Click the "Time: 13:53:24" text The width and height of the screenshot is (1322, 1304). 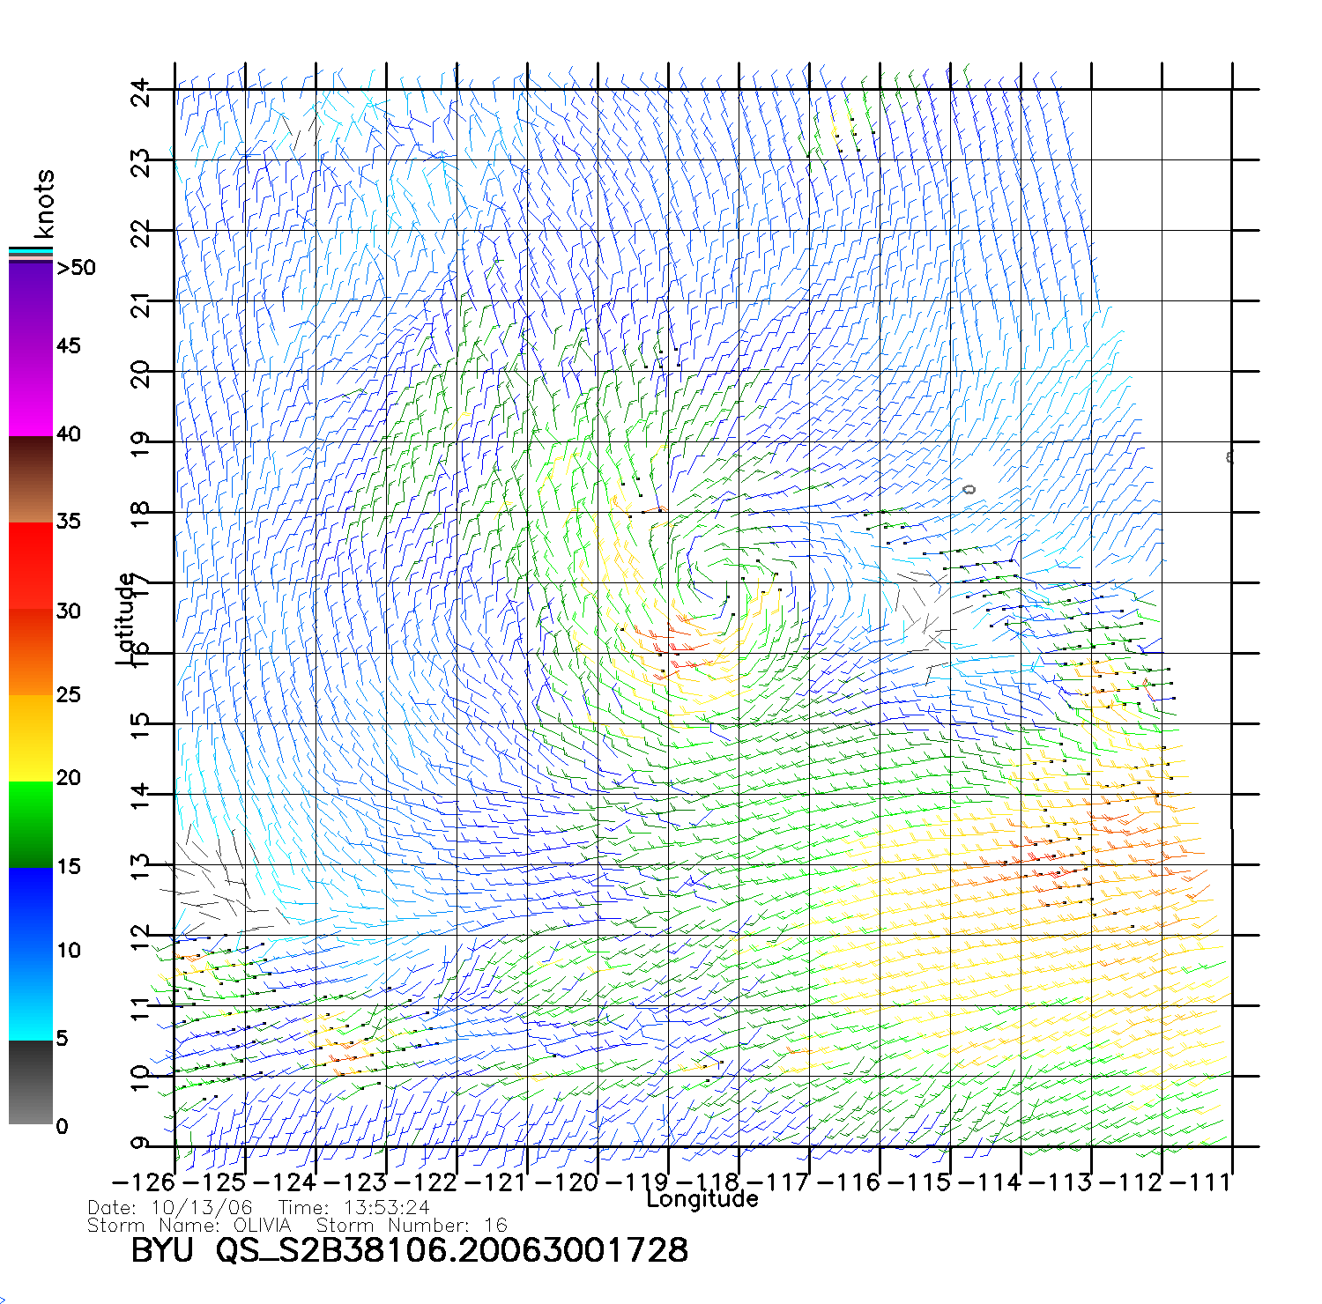pos(353,1207)
